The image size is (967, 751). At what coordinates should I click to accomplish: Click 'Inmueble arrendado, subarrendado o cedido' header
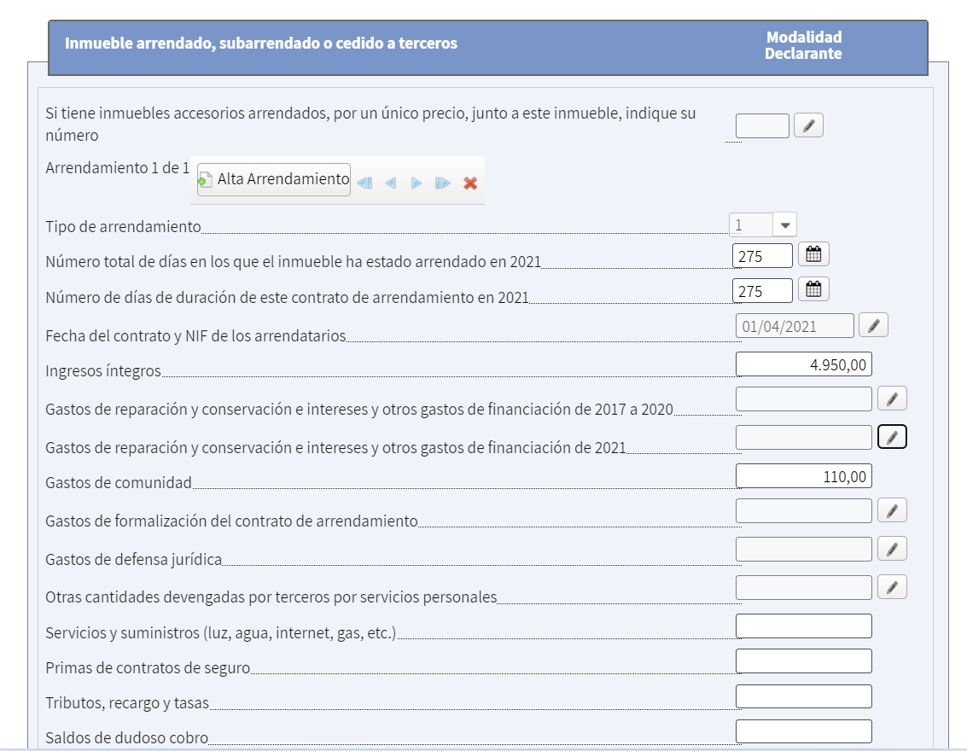(261, 44)
